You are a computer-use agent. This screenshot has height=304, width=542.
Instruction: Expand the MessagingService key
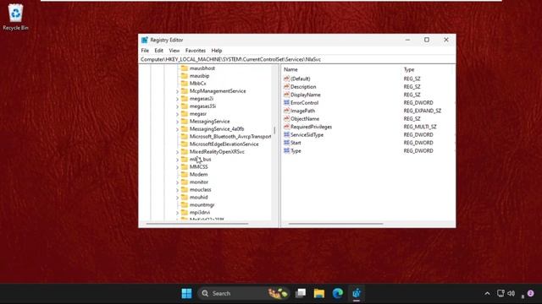click(x=177, y=122)
